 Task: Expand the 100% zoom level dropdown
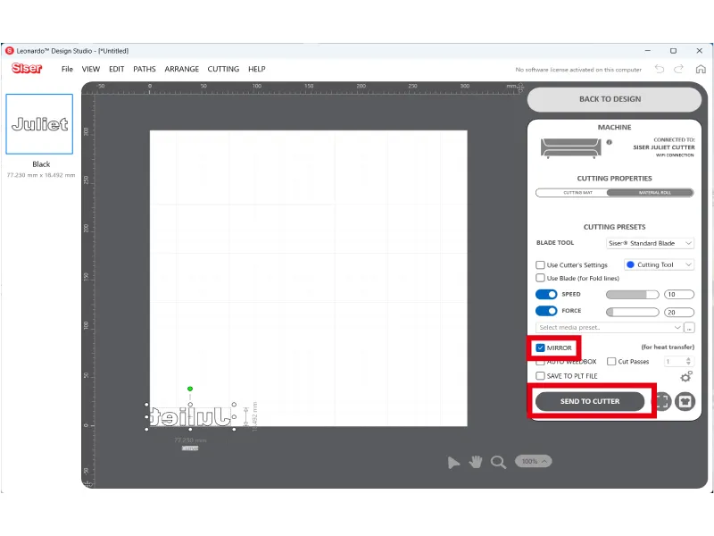pos(534,461)
